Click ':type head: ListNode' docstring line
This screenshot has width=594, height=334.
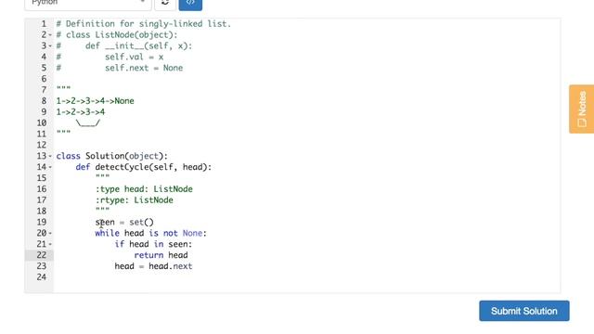[x=144, y=189]
